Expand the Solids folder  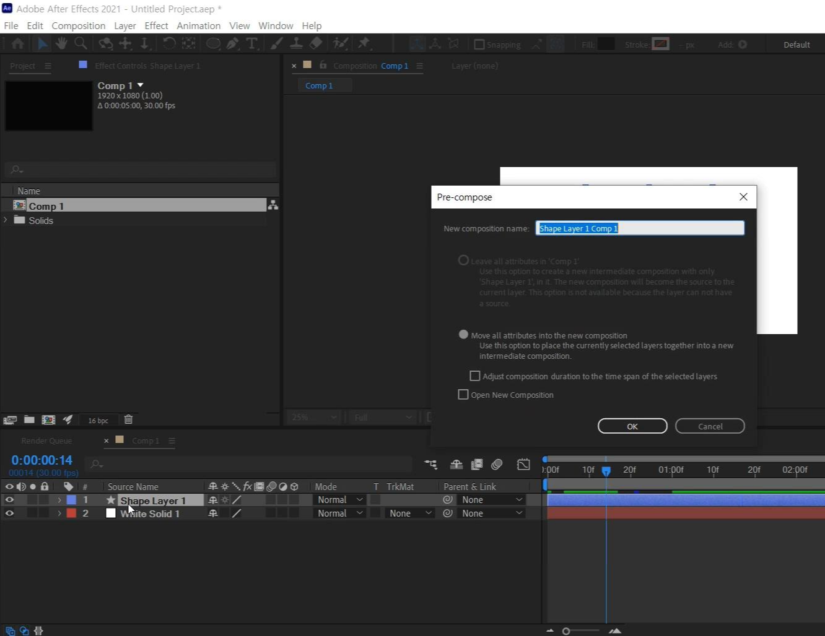[6, 220]
